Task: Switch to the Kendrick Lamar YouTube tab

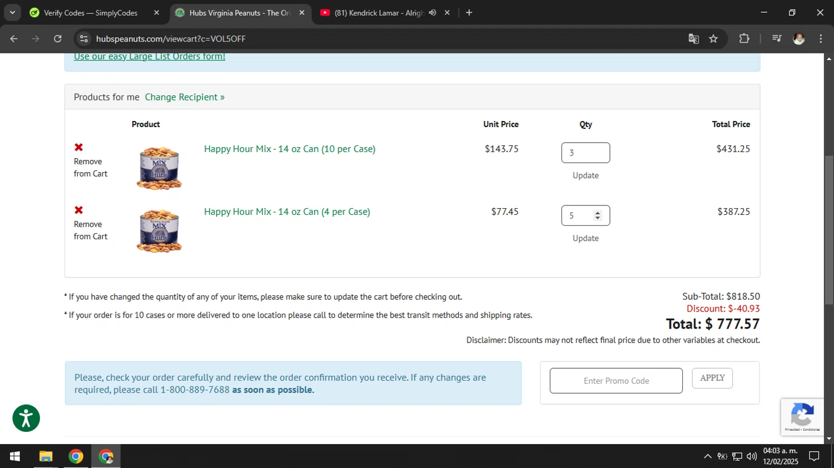Action: [379, 12]
